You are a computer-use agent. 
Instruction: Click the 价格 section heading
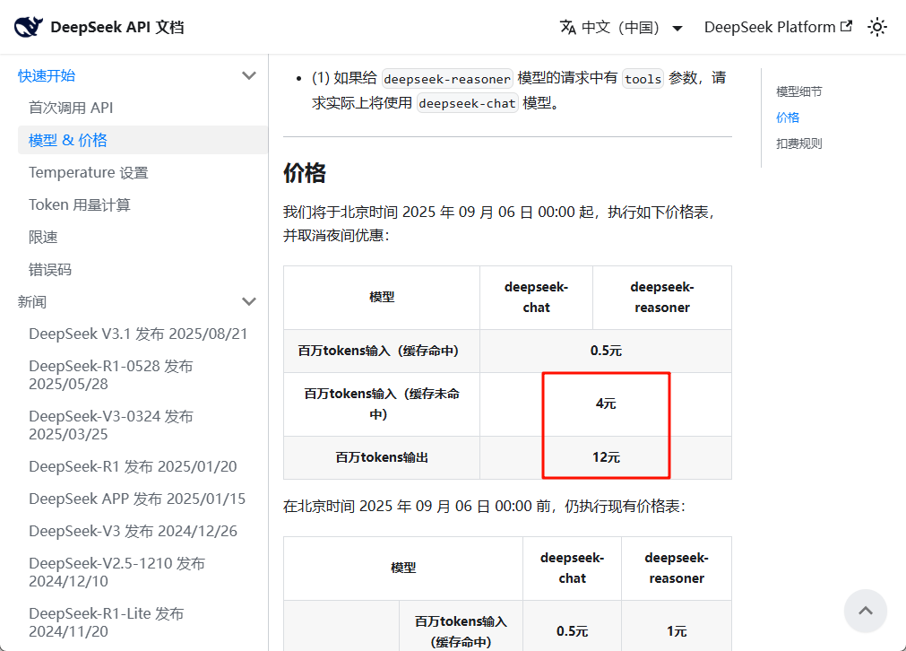(305, 173)
